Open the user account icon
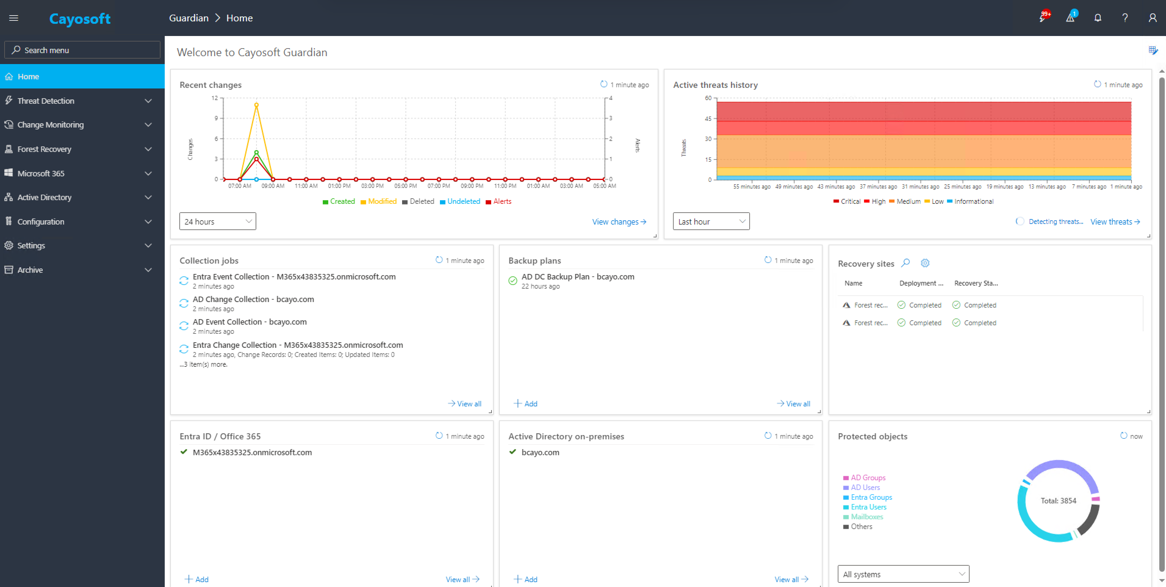This screenshot has height=587, width=1166. click(1152, 18)
